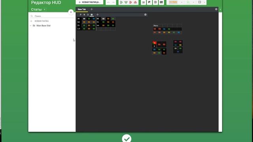
Task: Click the first red shape icon in the toolbar
Action: (x=130, y=2)
